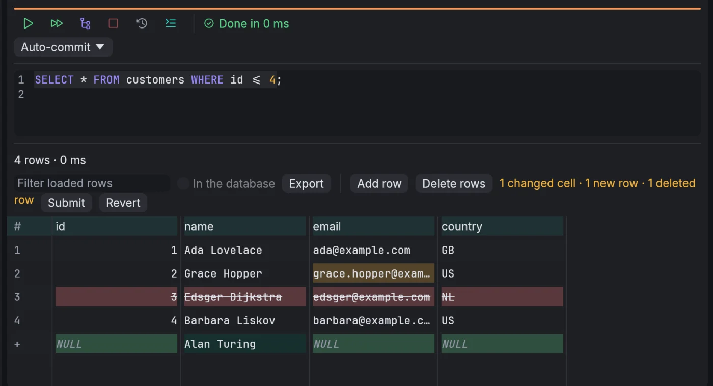The height and width of the screenshot is (386, 713).
Task: Click in the Filter loaded rows field
Action: (92, 183)
